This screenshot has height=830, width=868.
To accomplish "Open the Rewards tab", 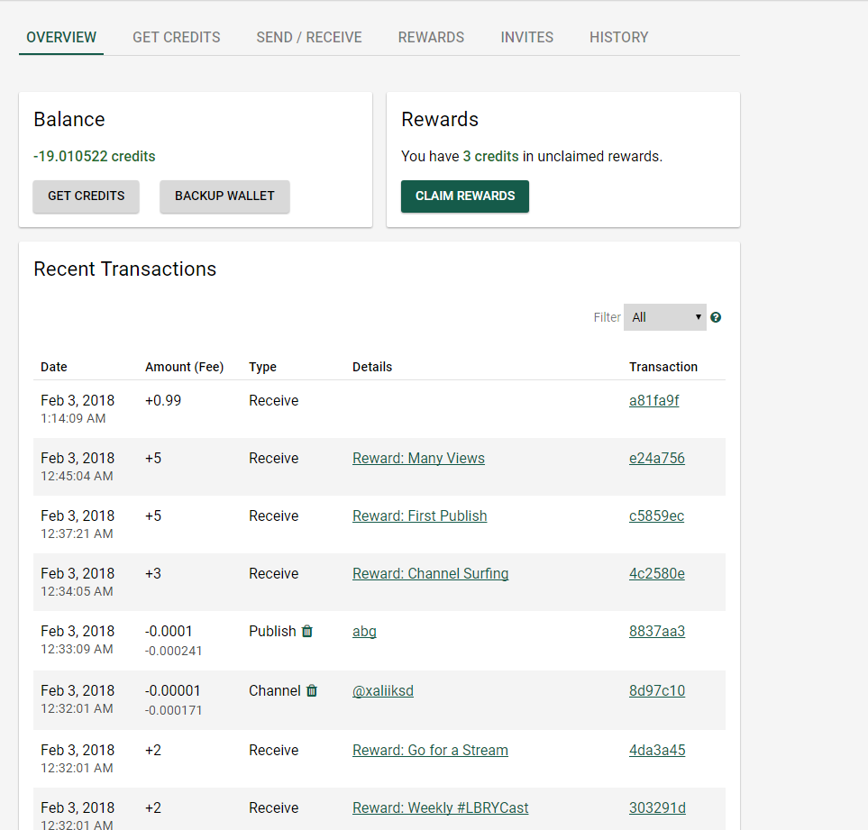I will point(431,37).
